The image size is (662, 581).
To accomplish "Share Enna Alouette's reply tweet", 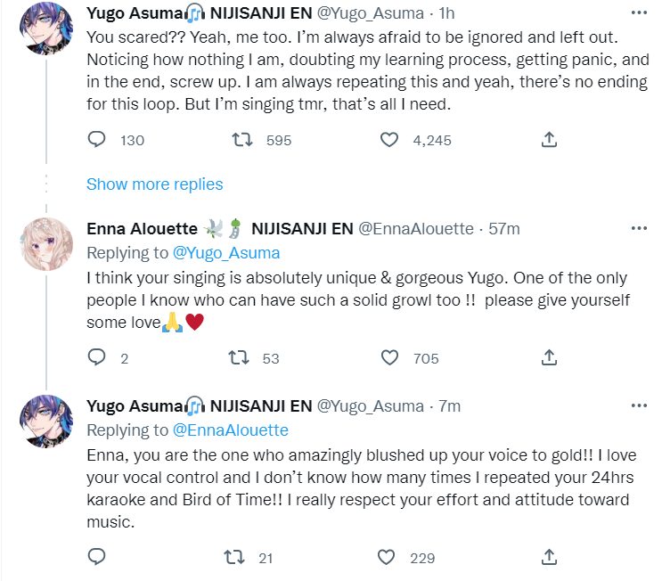I will click(x=550, y=358).
